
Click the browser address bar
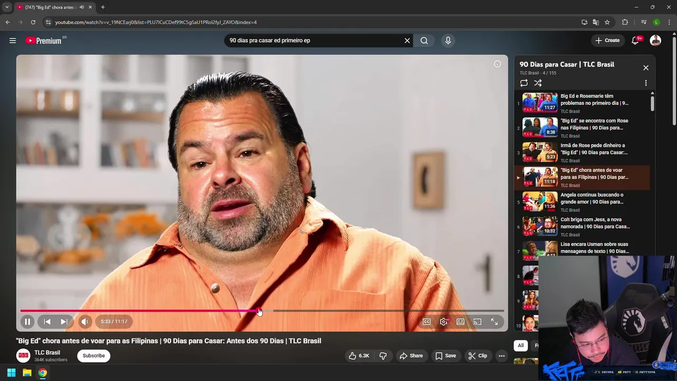312,22
